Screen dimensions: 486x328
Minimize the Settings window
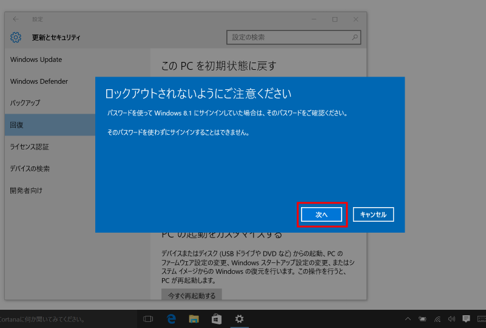click(314, 19)
